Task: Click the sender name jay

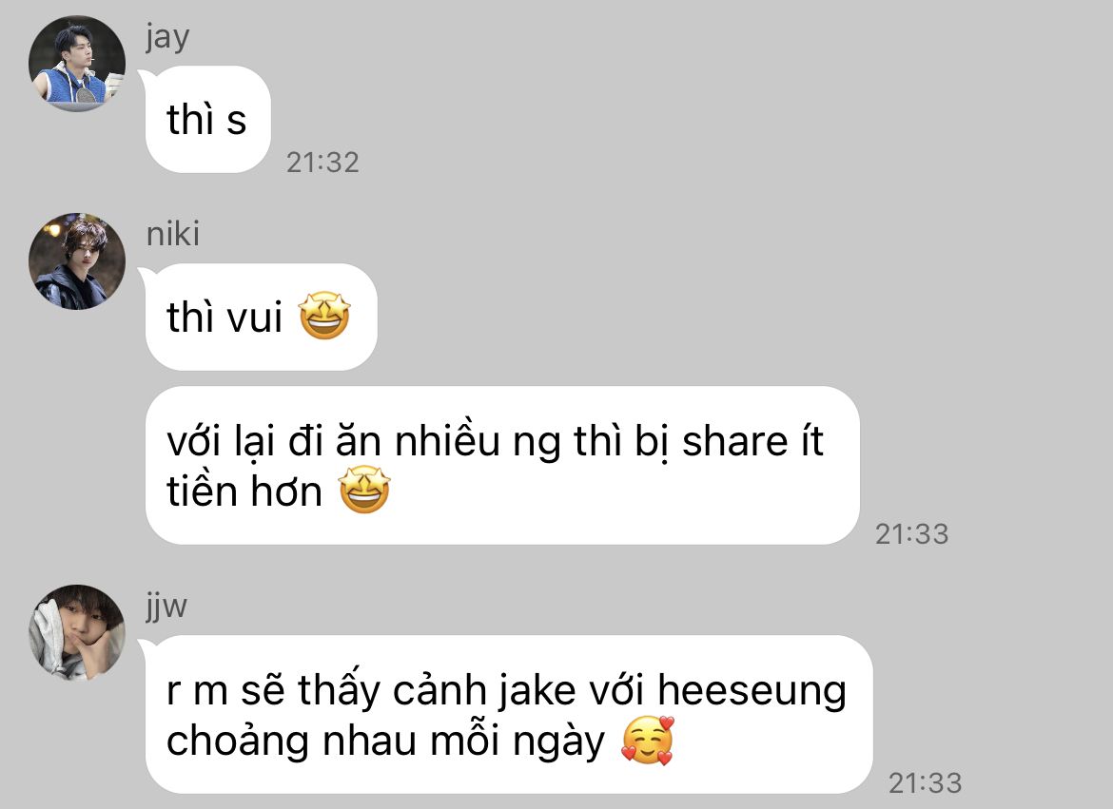Action: tap(167, 38)
